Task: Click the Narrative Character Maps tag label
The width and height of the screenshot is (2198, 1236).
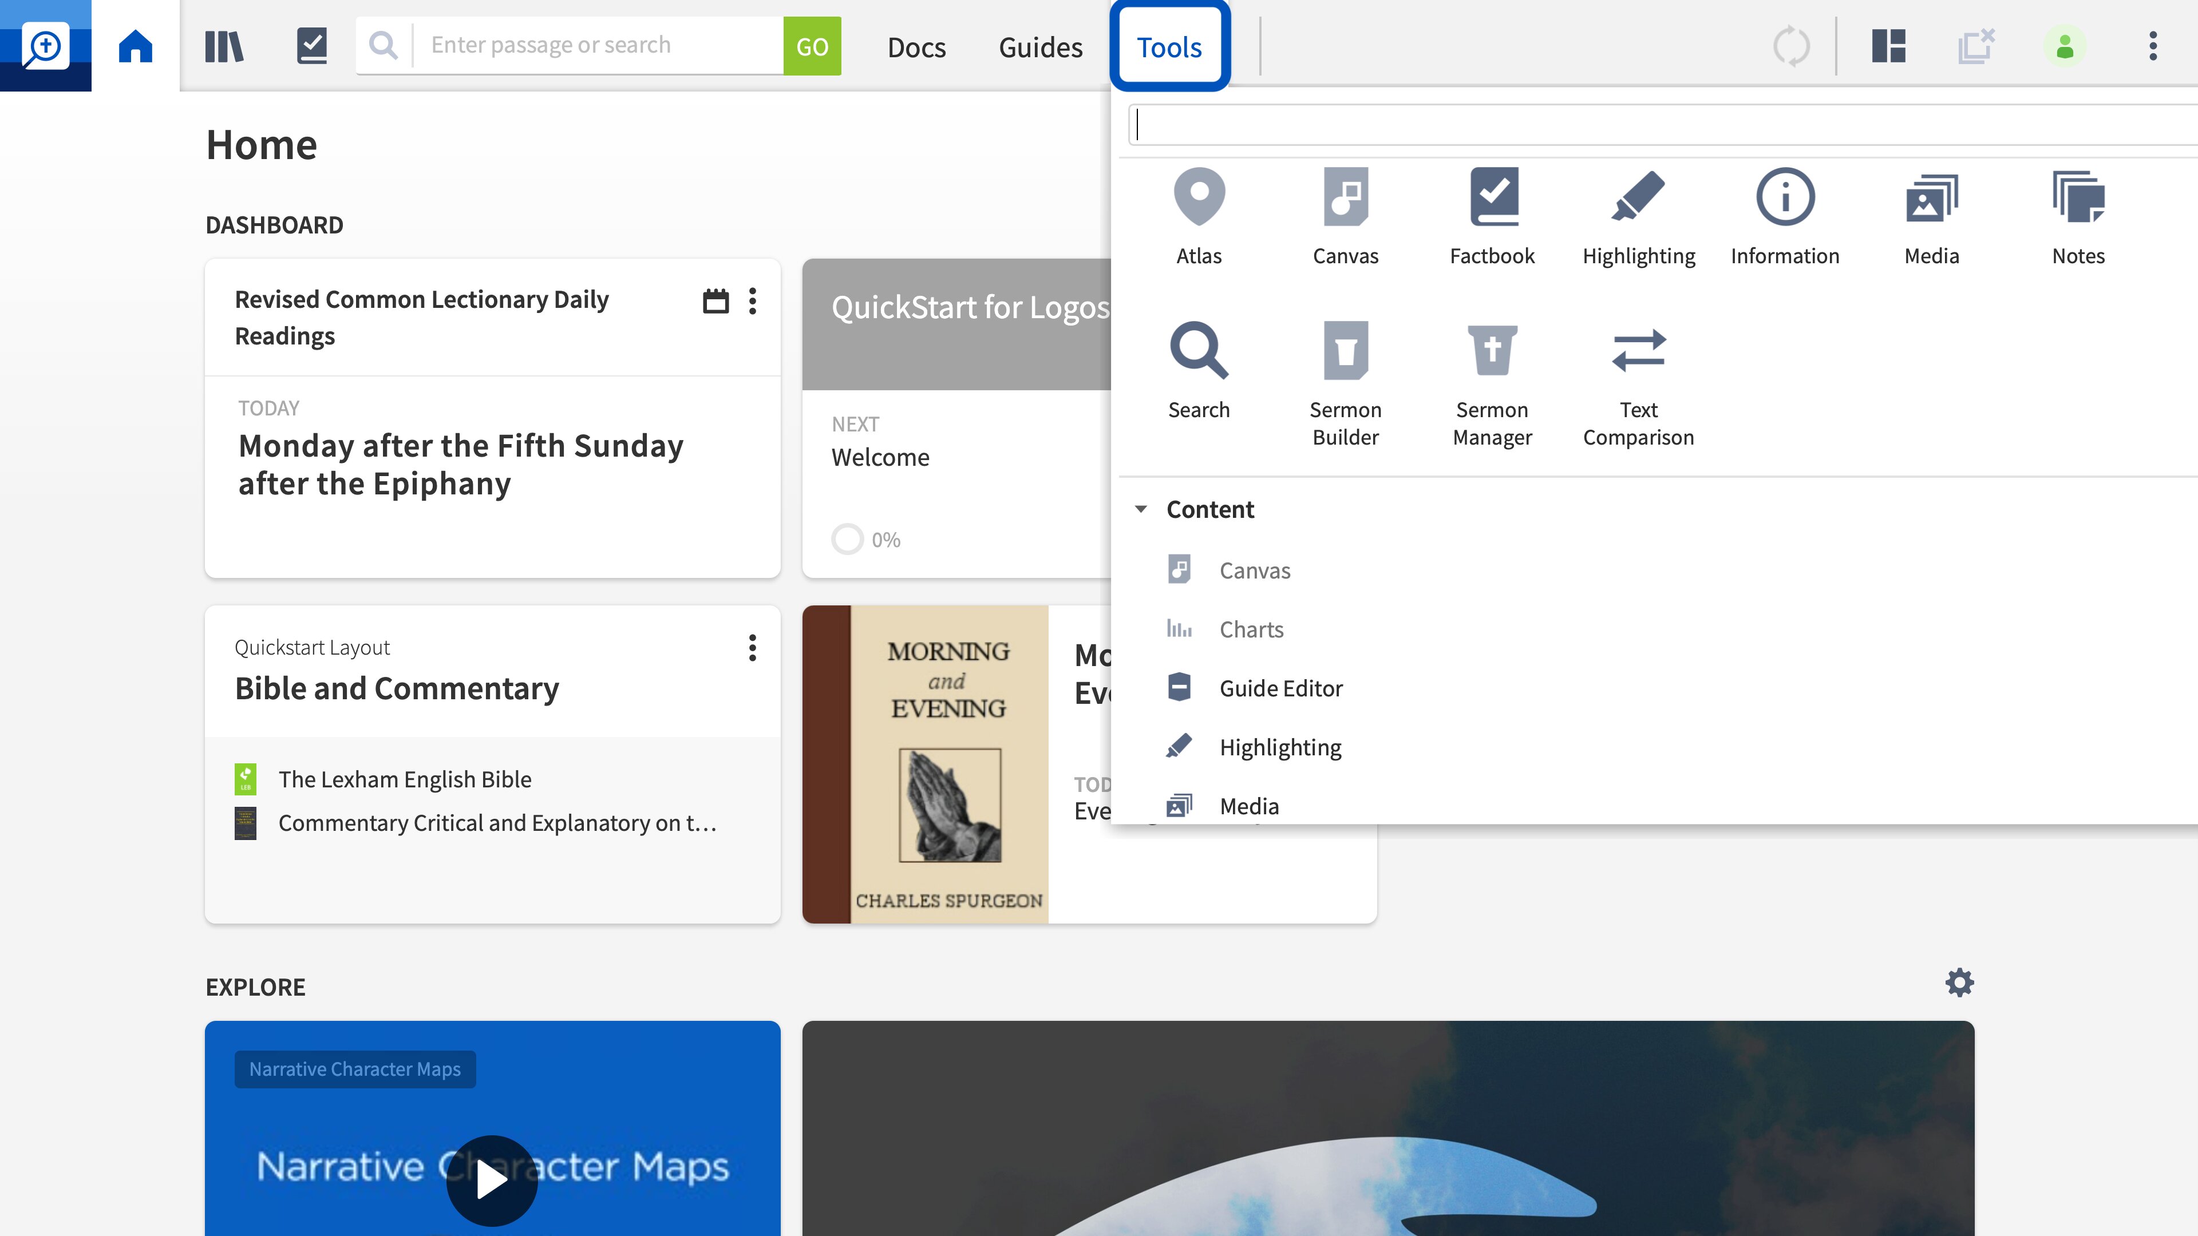Action: pos(355,1069)
